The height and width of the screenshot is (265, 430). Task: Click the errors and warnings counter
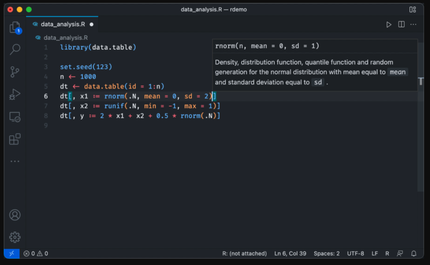[x=36, y=254]
